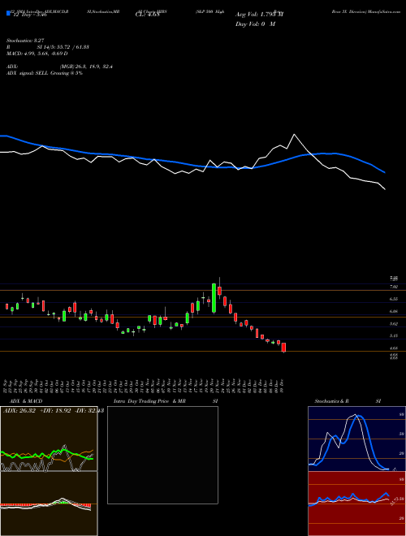Click the ADX (MGR) 26.3, 18.9, 32.4 line
406x536 pixels.
(x=59, y=67)
